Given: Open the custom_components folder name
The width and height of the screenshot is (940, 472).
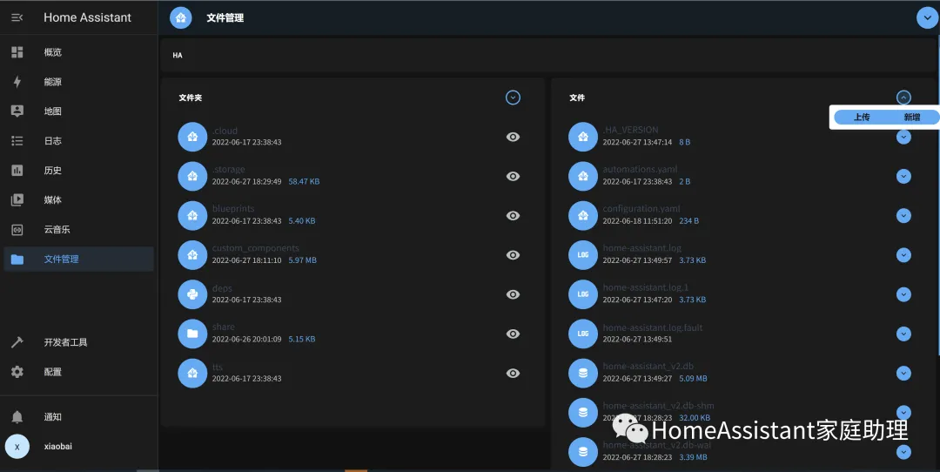Looking at the screenshot, I should click(255, 248).
